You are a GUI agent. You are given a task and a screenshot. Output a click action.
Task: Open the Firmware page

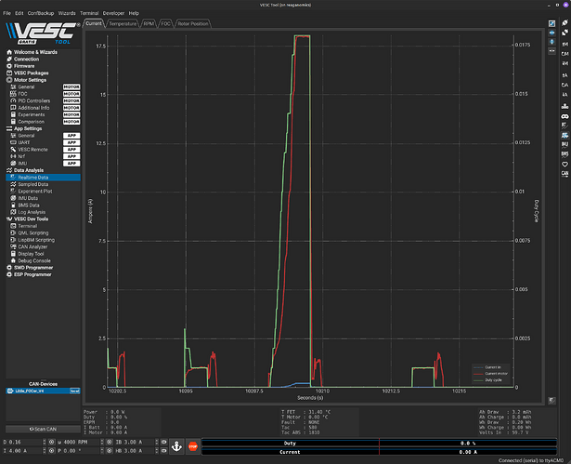[24, 66]
